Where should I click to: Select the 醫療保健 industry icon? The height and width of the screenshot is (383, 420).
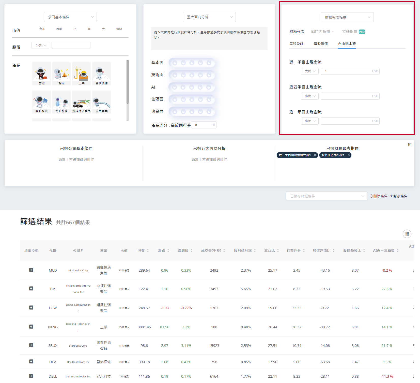point(101,74)
